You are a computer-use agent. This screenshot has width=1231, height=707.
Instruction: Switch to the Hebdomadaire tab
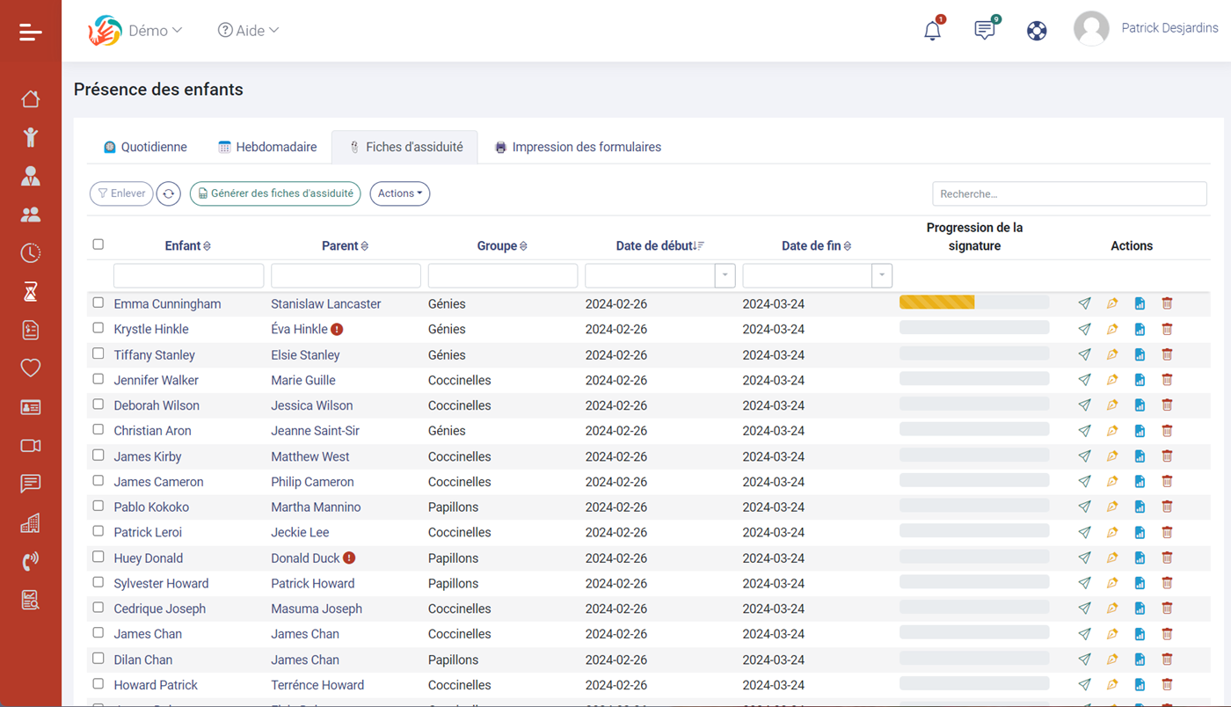point(267,147)
